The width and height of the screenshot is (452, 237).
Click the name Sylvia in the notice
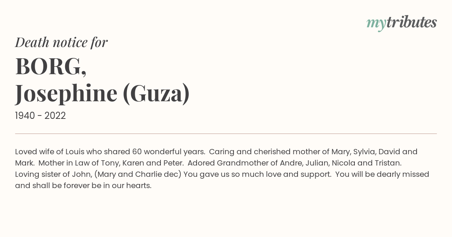(363, 152)
